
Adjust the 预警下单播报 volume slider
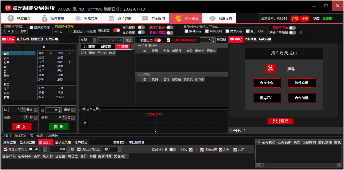point(302,32)
